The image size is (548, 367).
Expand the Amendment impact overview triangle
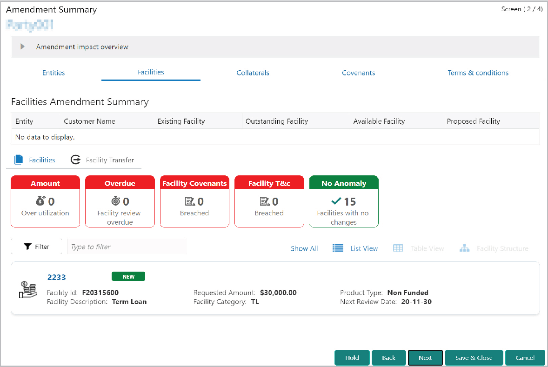(x=22, y=47)
